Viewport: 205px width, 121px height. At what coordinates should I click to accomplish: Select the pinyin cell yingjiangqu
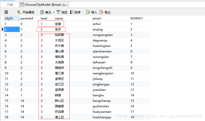pos(111,84)
